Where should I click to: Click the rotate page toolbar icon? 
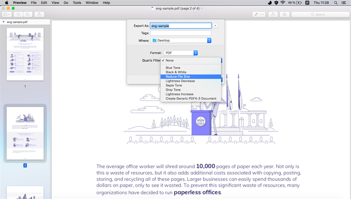[273, 15]
